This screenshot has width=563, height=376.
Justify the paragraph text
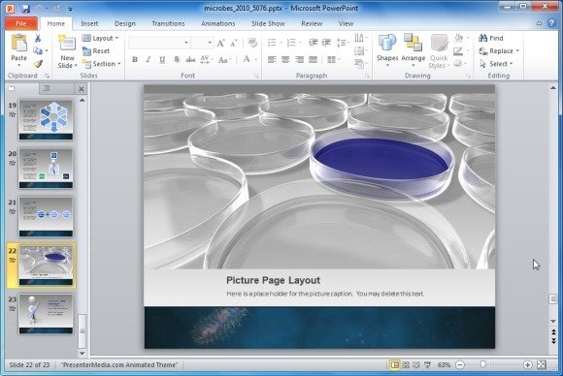tap(314, 59)
